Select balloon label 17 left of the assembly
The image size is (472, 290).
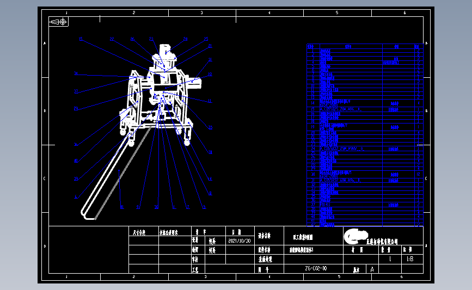[76, 91]
